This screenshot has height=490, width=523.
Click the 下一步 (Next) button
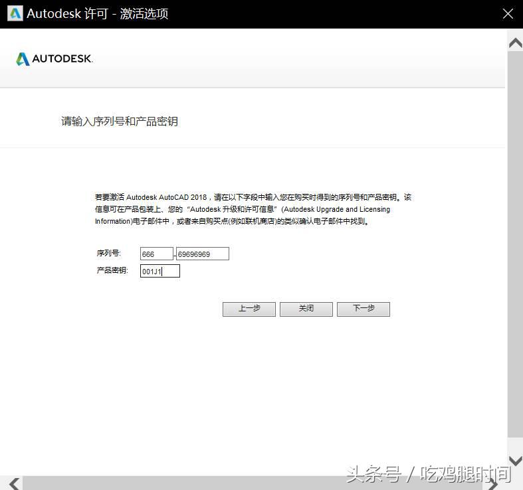pyautogui.click(x=364, y=309)
